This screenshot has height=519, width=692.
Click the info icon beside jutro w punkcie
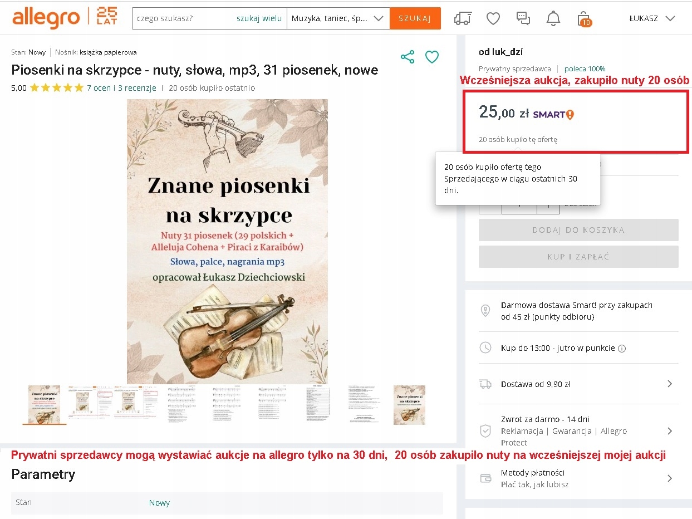pos(622,349)
